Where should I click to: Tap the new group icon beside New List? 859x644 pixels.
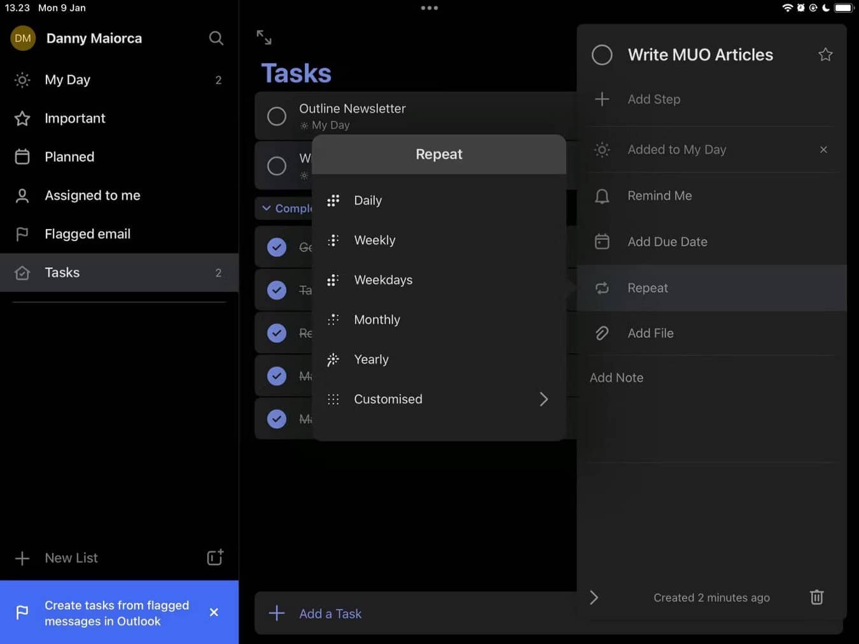click(214, 557)
